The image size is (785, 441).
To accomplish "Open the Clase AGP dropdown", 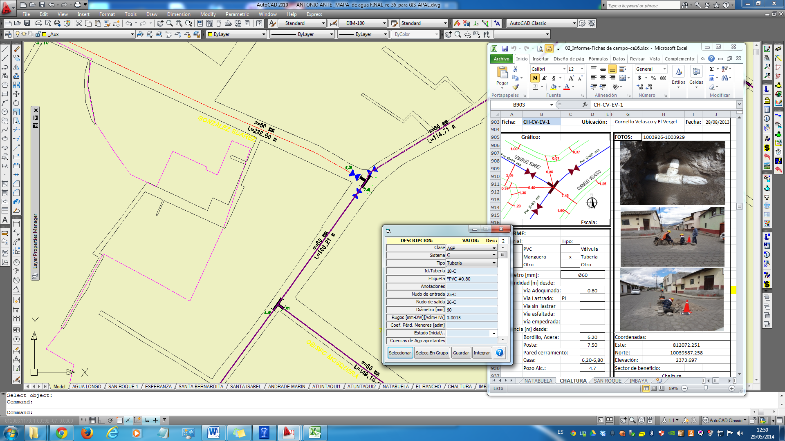I will (x=494, y=248).
